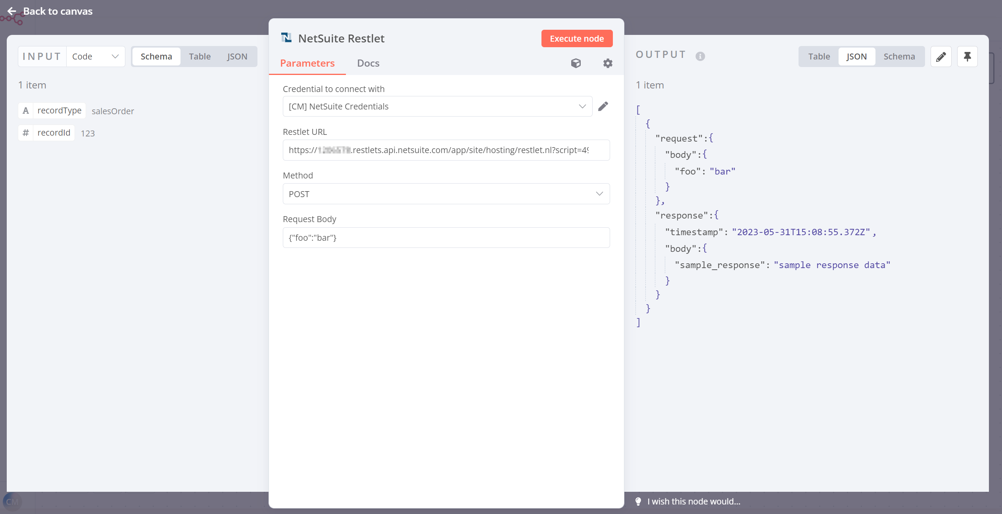Open the input Code node dropdown
Viewport: 1002px width, 514px height.
96,56
